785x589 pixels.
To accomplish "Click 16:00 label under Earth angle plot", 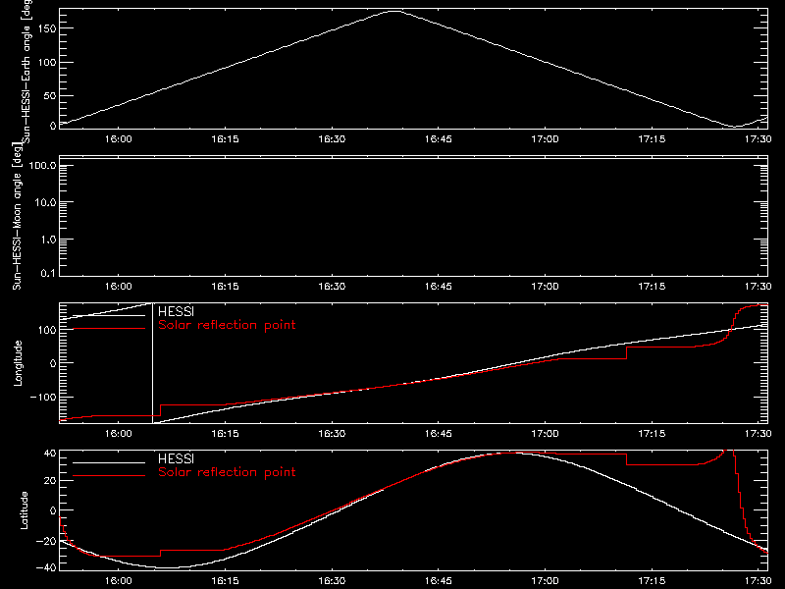I will pyautogui.click(x=119, y=139).
